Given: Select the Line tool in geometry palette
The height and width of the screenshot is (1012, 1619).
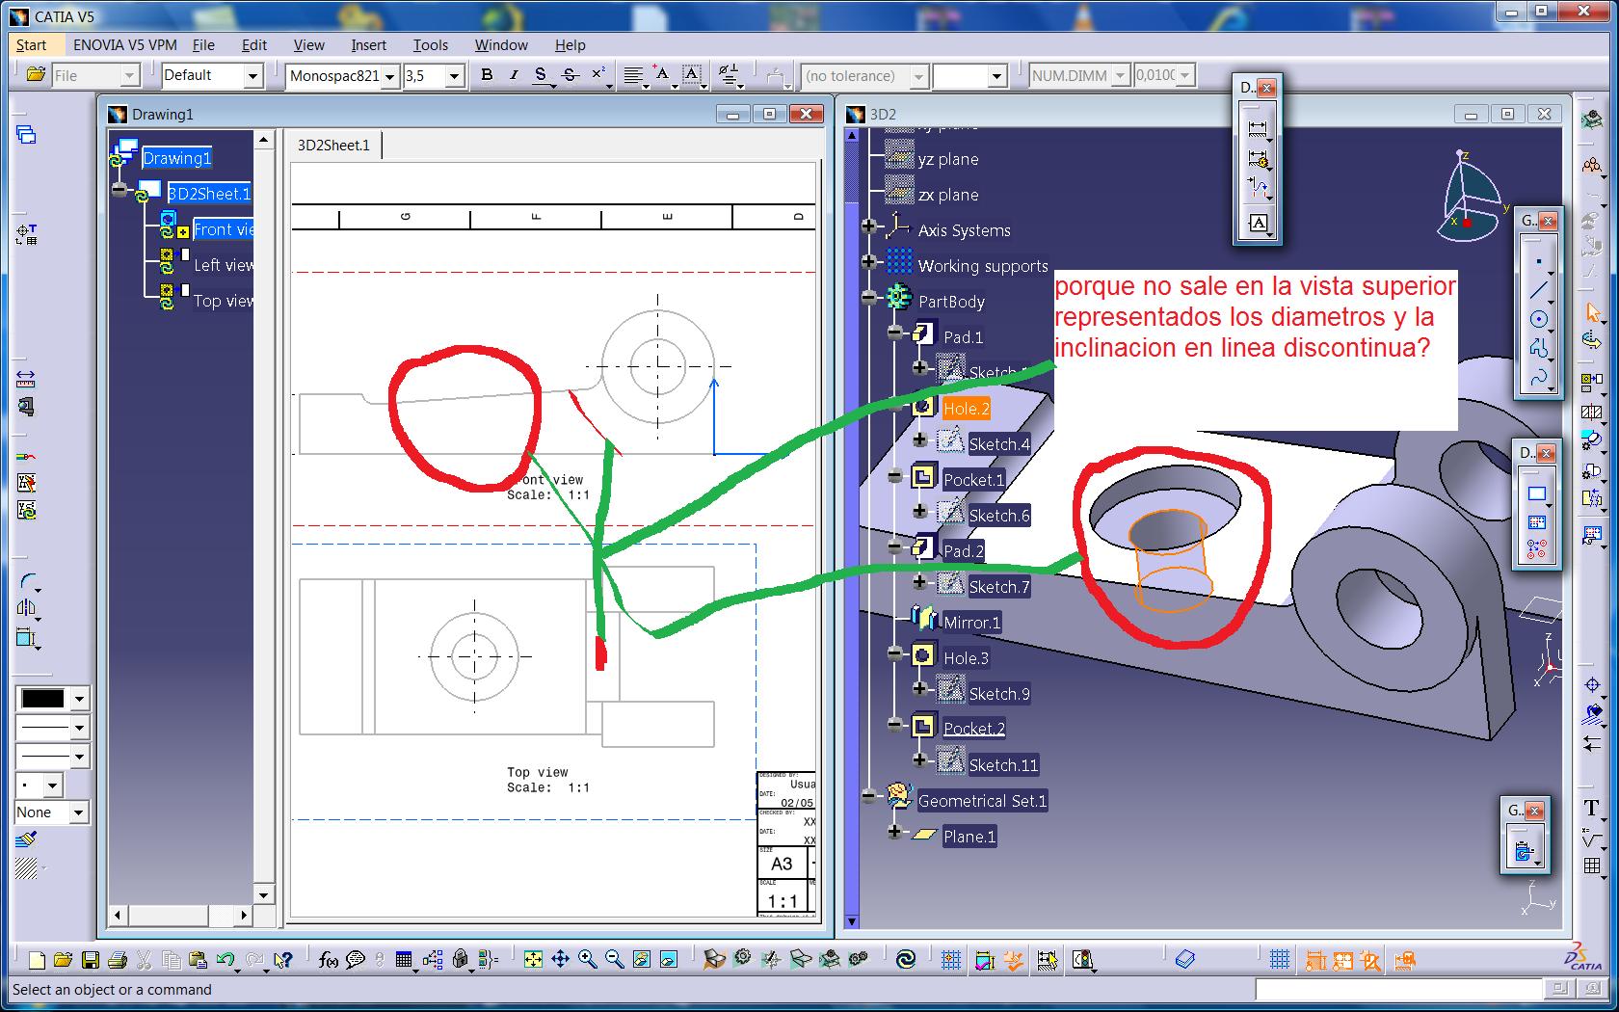Looking at the screenshot, I should coord(1538,290).
